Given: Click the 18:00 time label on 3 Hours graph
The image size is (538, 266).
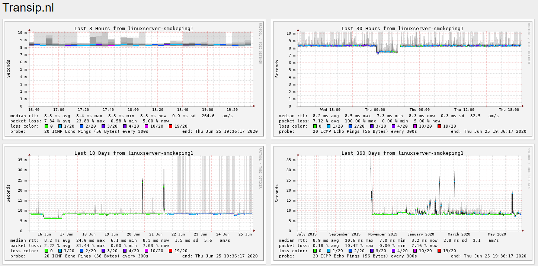Looking at the screenshot, I should tap(133, 110).
